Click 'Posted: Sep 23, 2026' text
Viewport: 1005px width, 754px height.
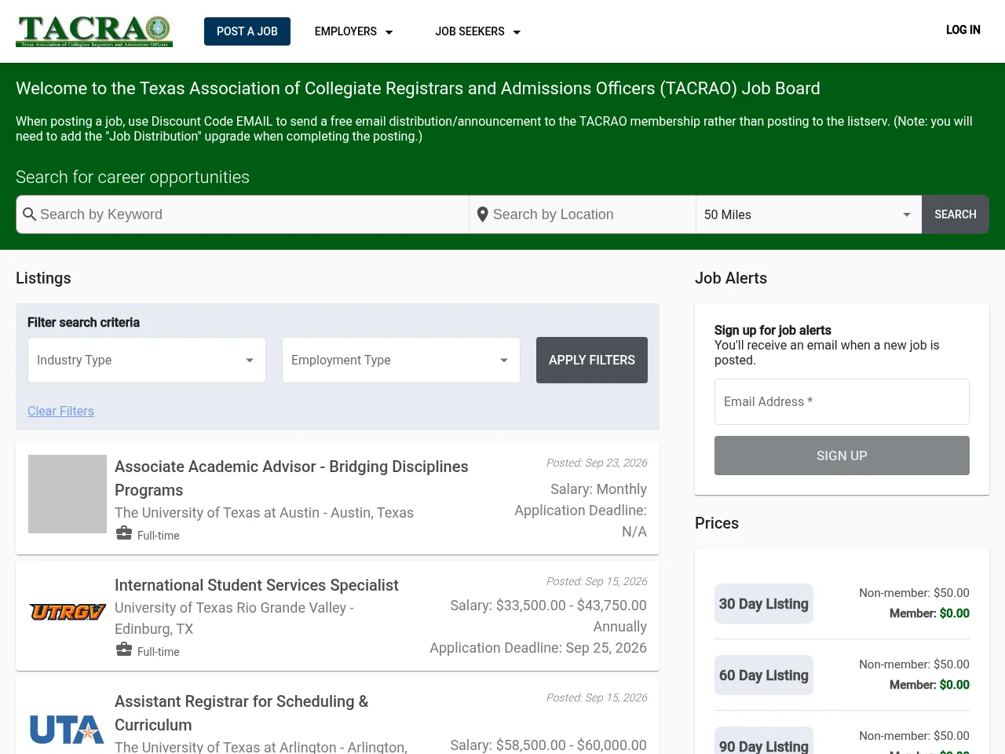click(597, 463)
